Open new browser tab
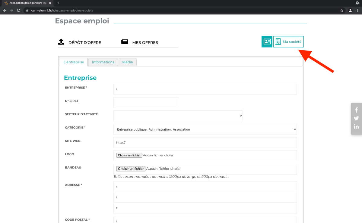The height and width of the screenshot is (223, 362). (x=58, y=3)
